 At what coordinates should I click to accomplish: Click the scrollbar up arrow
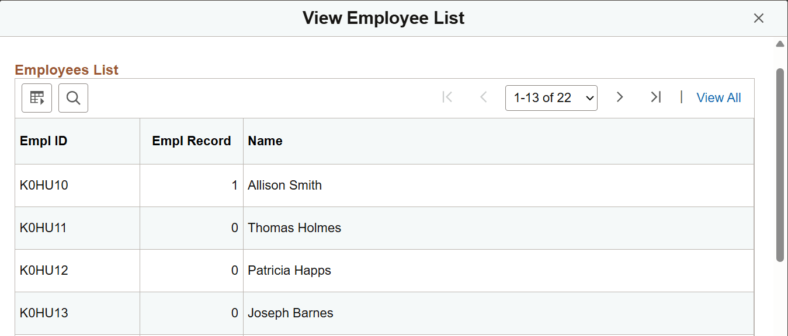[779, 43]
